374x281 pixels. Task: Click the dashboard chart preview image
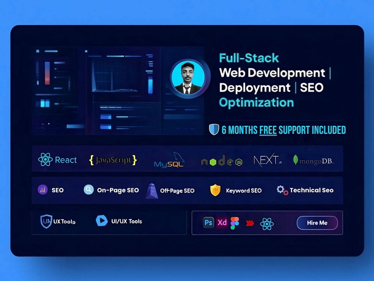point(118,91)
